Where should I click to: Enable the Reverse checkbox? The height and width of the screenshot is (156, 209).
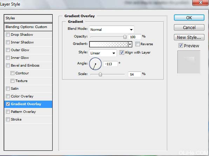tap(137, 44)
